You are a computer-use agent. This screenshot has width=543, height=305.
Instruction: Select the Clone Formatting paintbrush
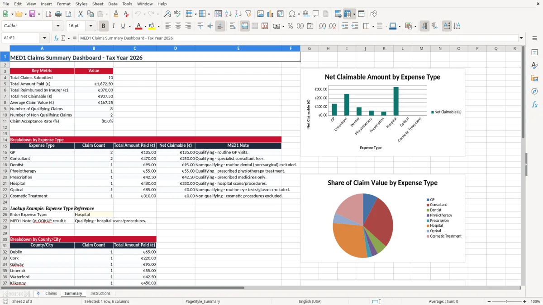[116, 14]
